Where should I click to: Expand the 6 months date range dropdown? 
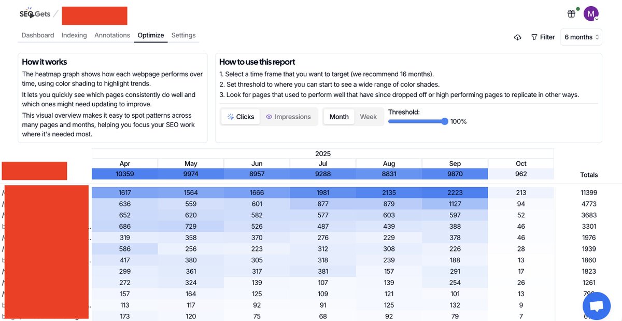tap(581, 37)
